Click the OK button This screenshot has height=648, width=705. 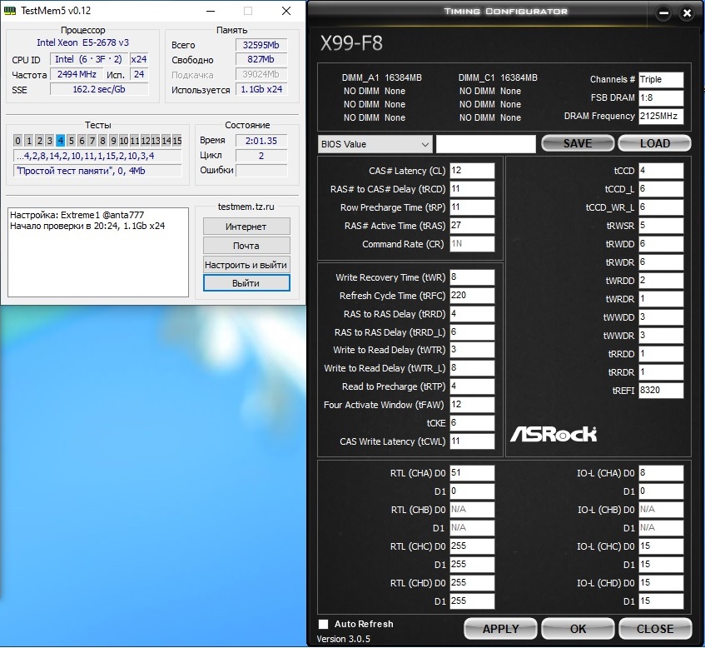[x=578, y=629]
